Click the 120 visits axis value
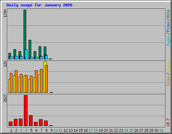This screenshot has height=134, width=172. 5,64
